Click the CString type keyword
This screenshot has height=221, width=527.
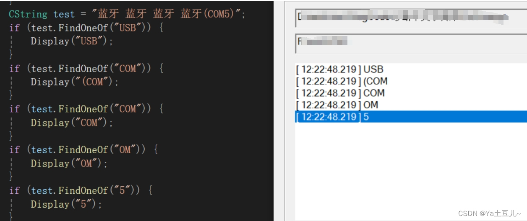(28, 14)
